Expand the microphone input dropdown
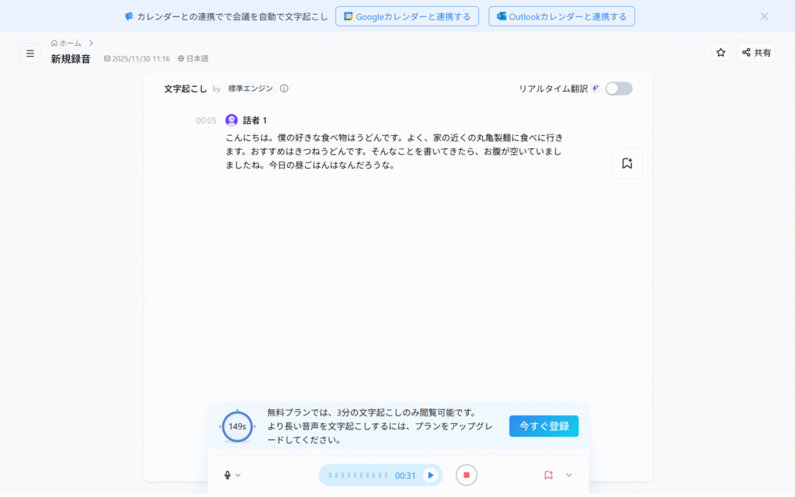The height and width of the screenshot is (497, 795). 232,475
